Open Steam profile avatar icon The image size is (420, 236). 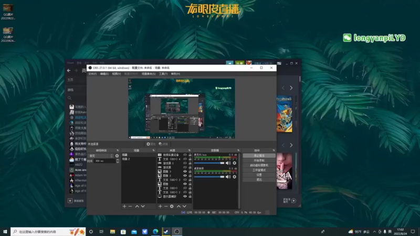tap(249, 63)
